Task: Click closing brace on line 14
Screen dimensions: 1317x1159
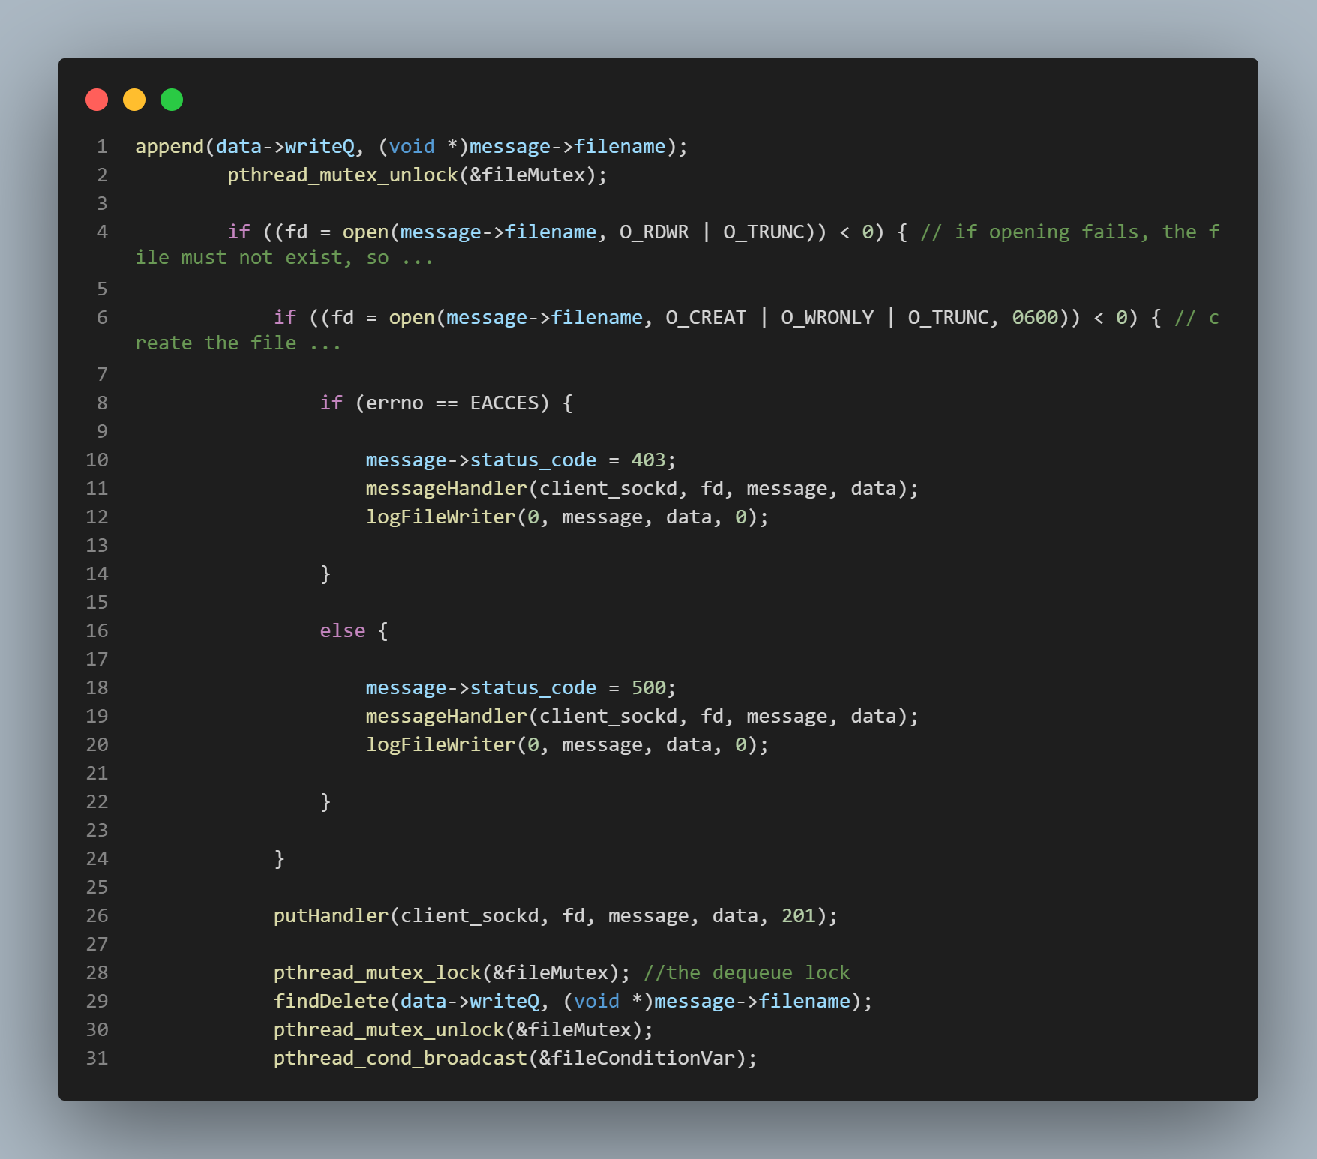Action: (325, 574)
